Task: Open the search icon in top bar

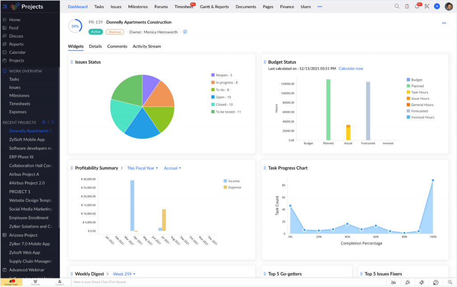Action: pos(397,7)
